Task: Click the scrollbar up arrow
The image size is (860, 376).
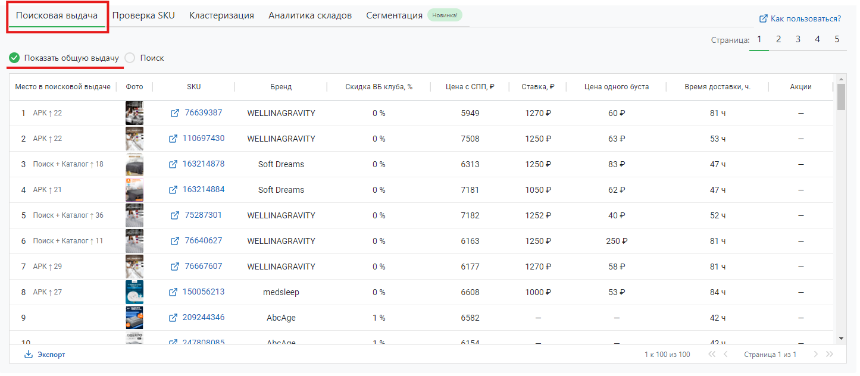Action: coord(841,79)
